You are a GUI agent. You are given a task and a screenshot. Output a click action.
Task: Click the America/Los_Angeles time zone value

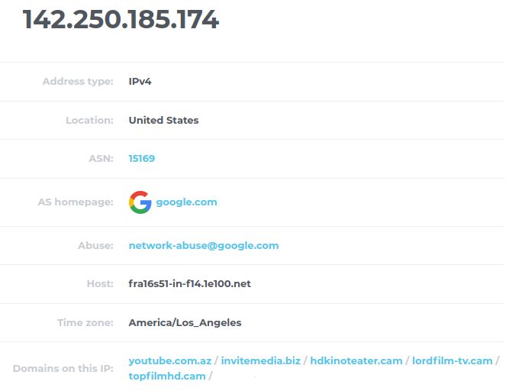185,322
